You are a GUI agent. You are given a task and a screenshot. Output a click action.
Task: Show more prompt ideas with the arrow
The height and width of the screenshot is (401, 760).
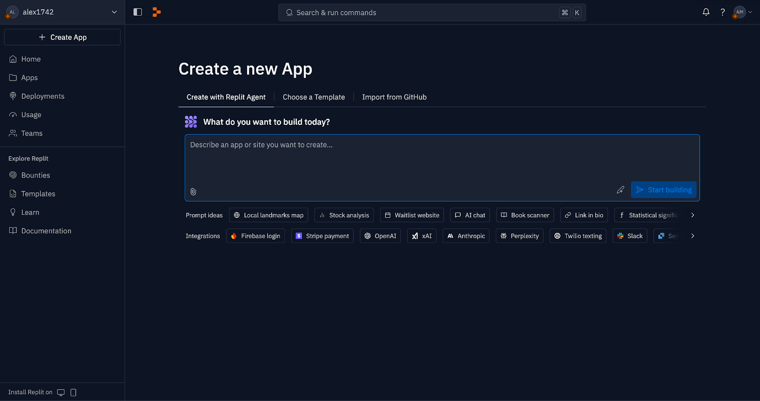point(693,215)
